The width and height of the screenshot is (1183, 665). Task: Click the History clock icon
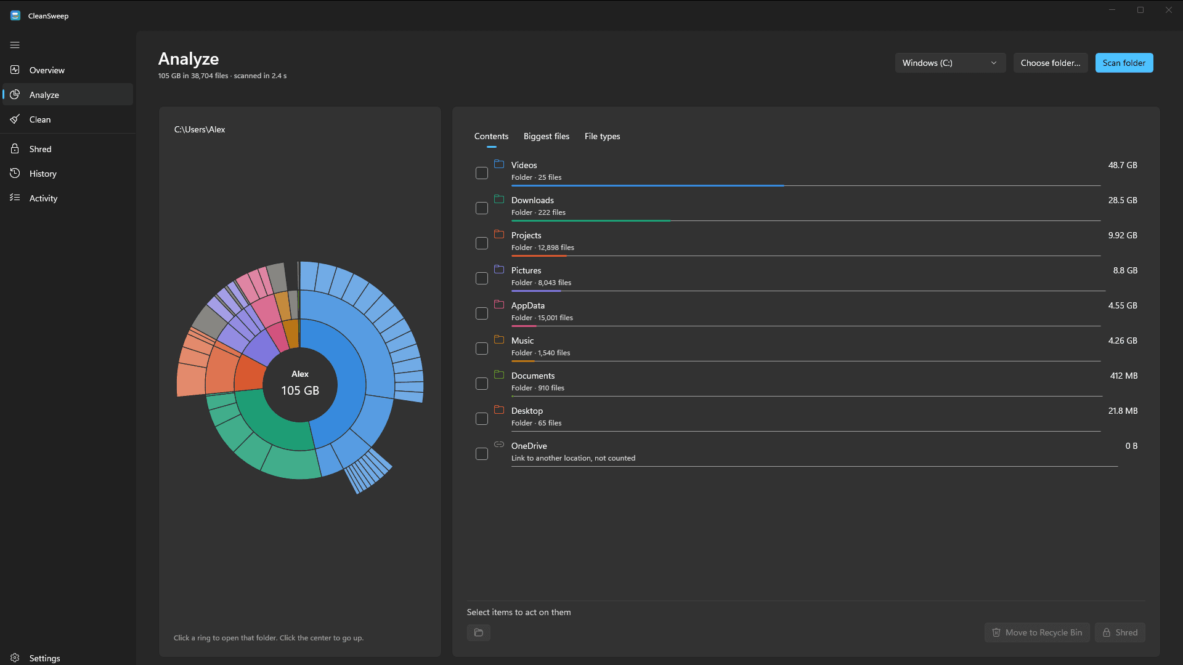pos(15,173)
